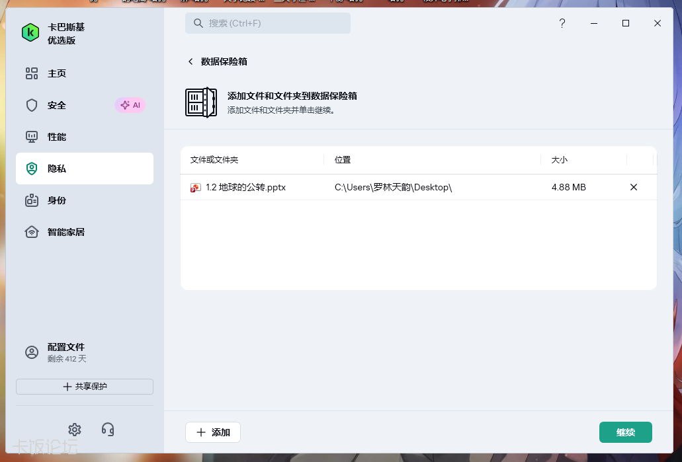This screenshot has width=682, height=462.
Task: Close the Kaspersky window
Action: pos(658,23)
